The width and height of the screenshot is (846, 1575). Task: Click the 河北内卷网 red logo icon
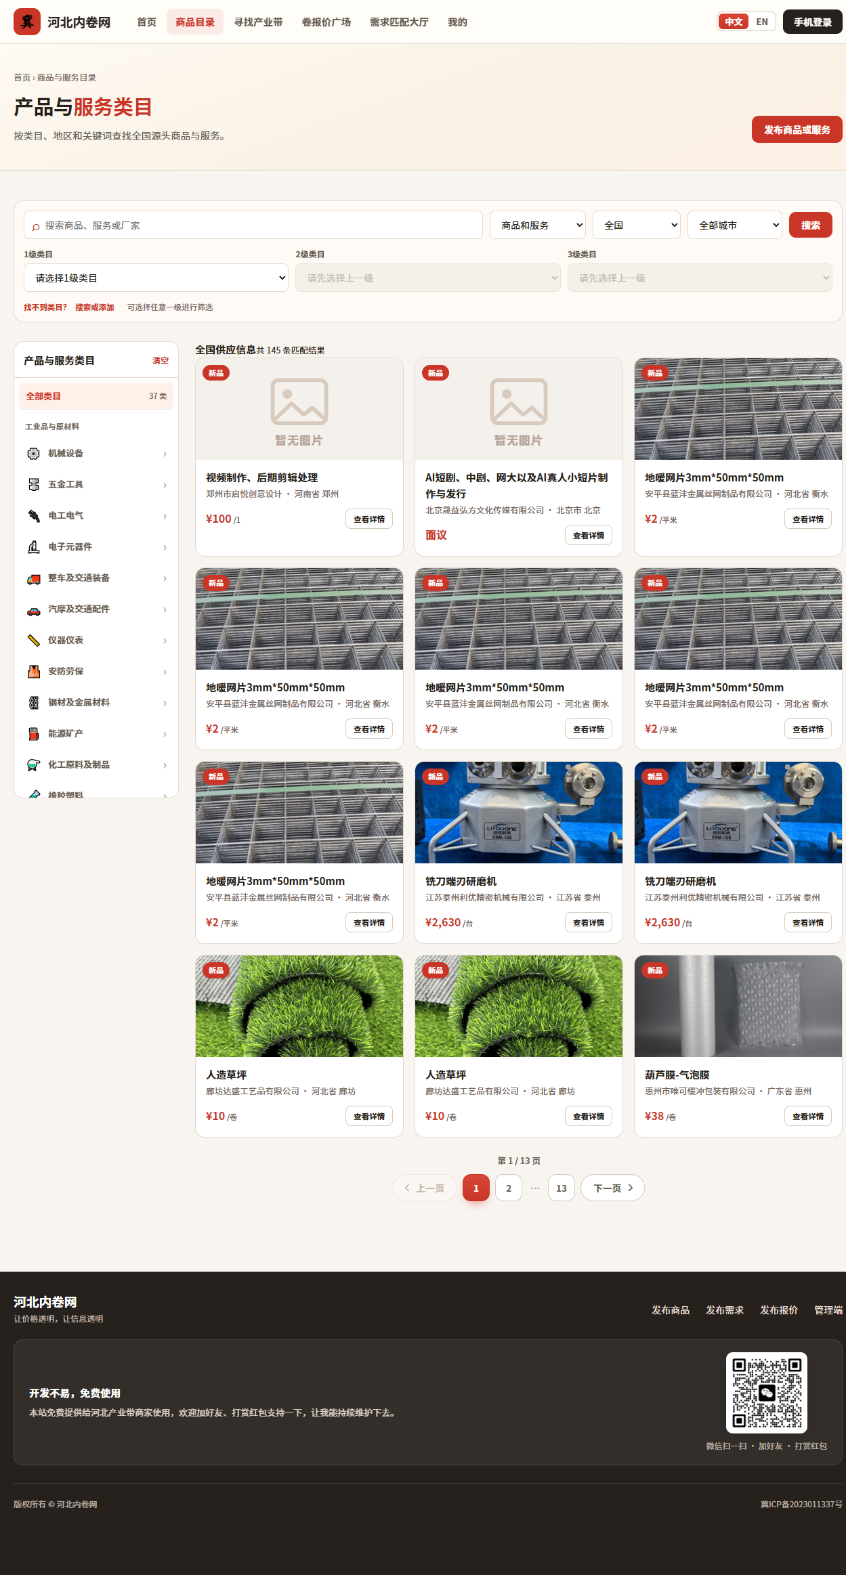[27, 22]
